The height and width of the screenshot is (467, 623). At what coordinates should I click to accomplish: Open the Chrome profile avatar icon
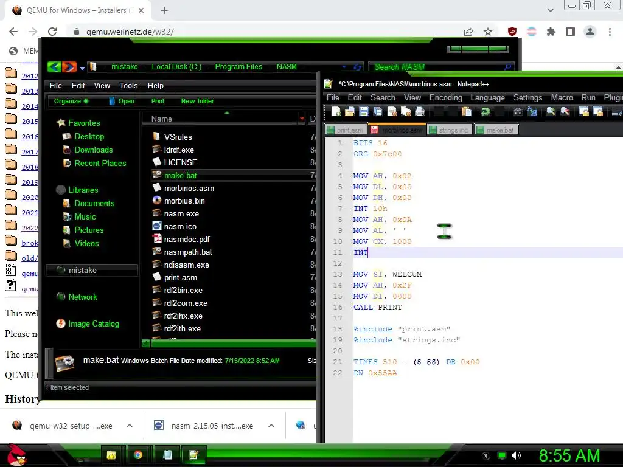pyautogui.click(x=590, y=32)
